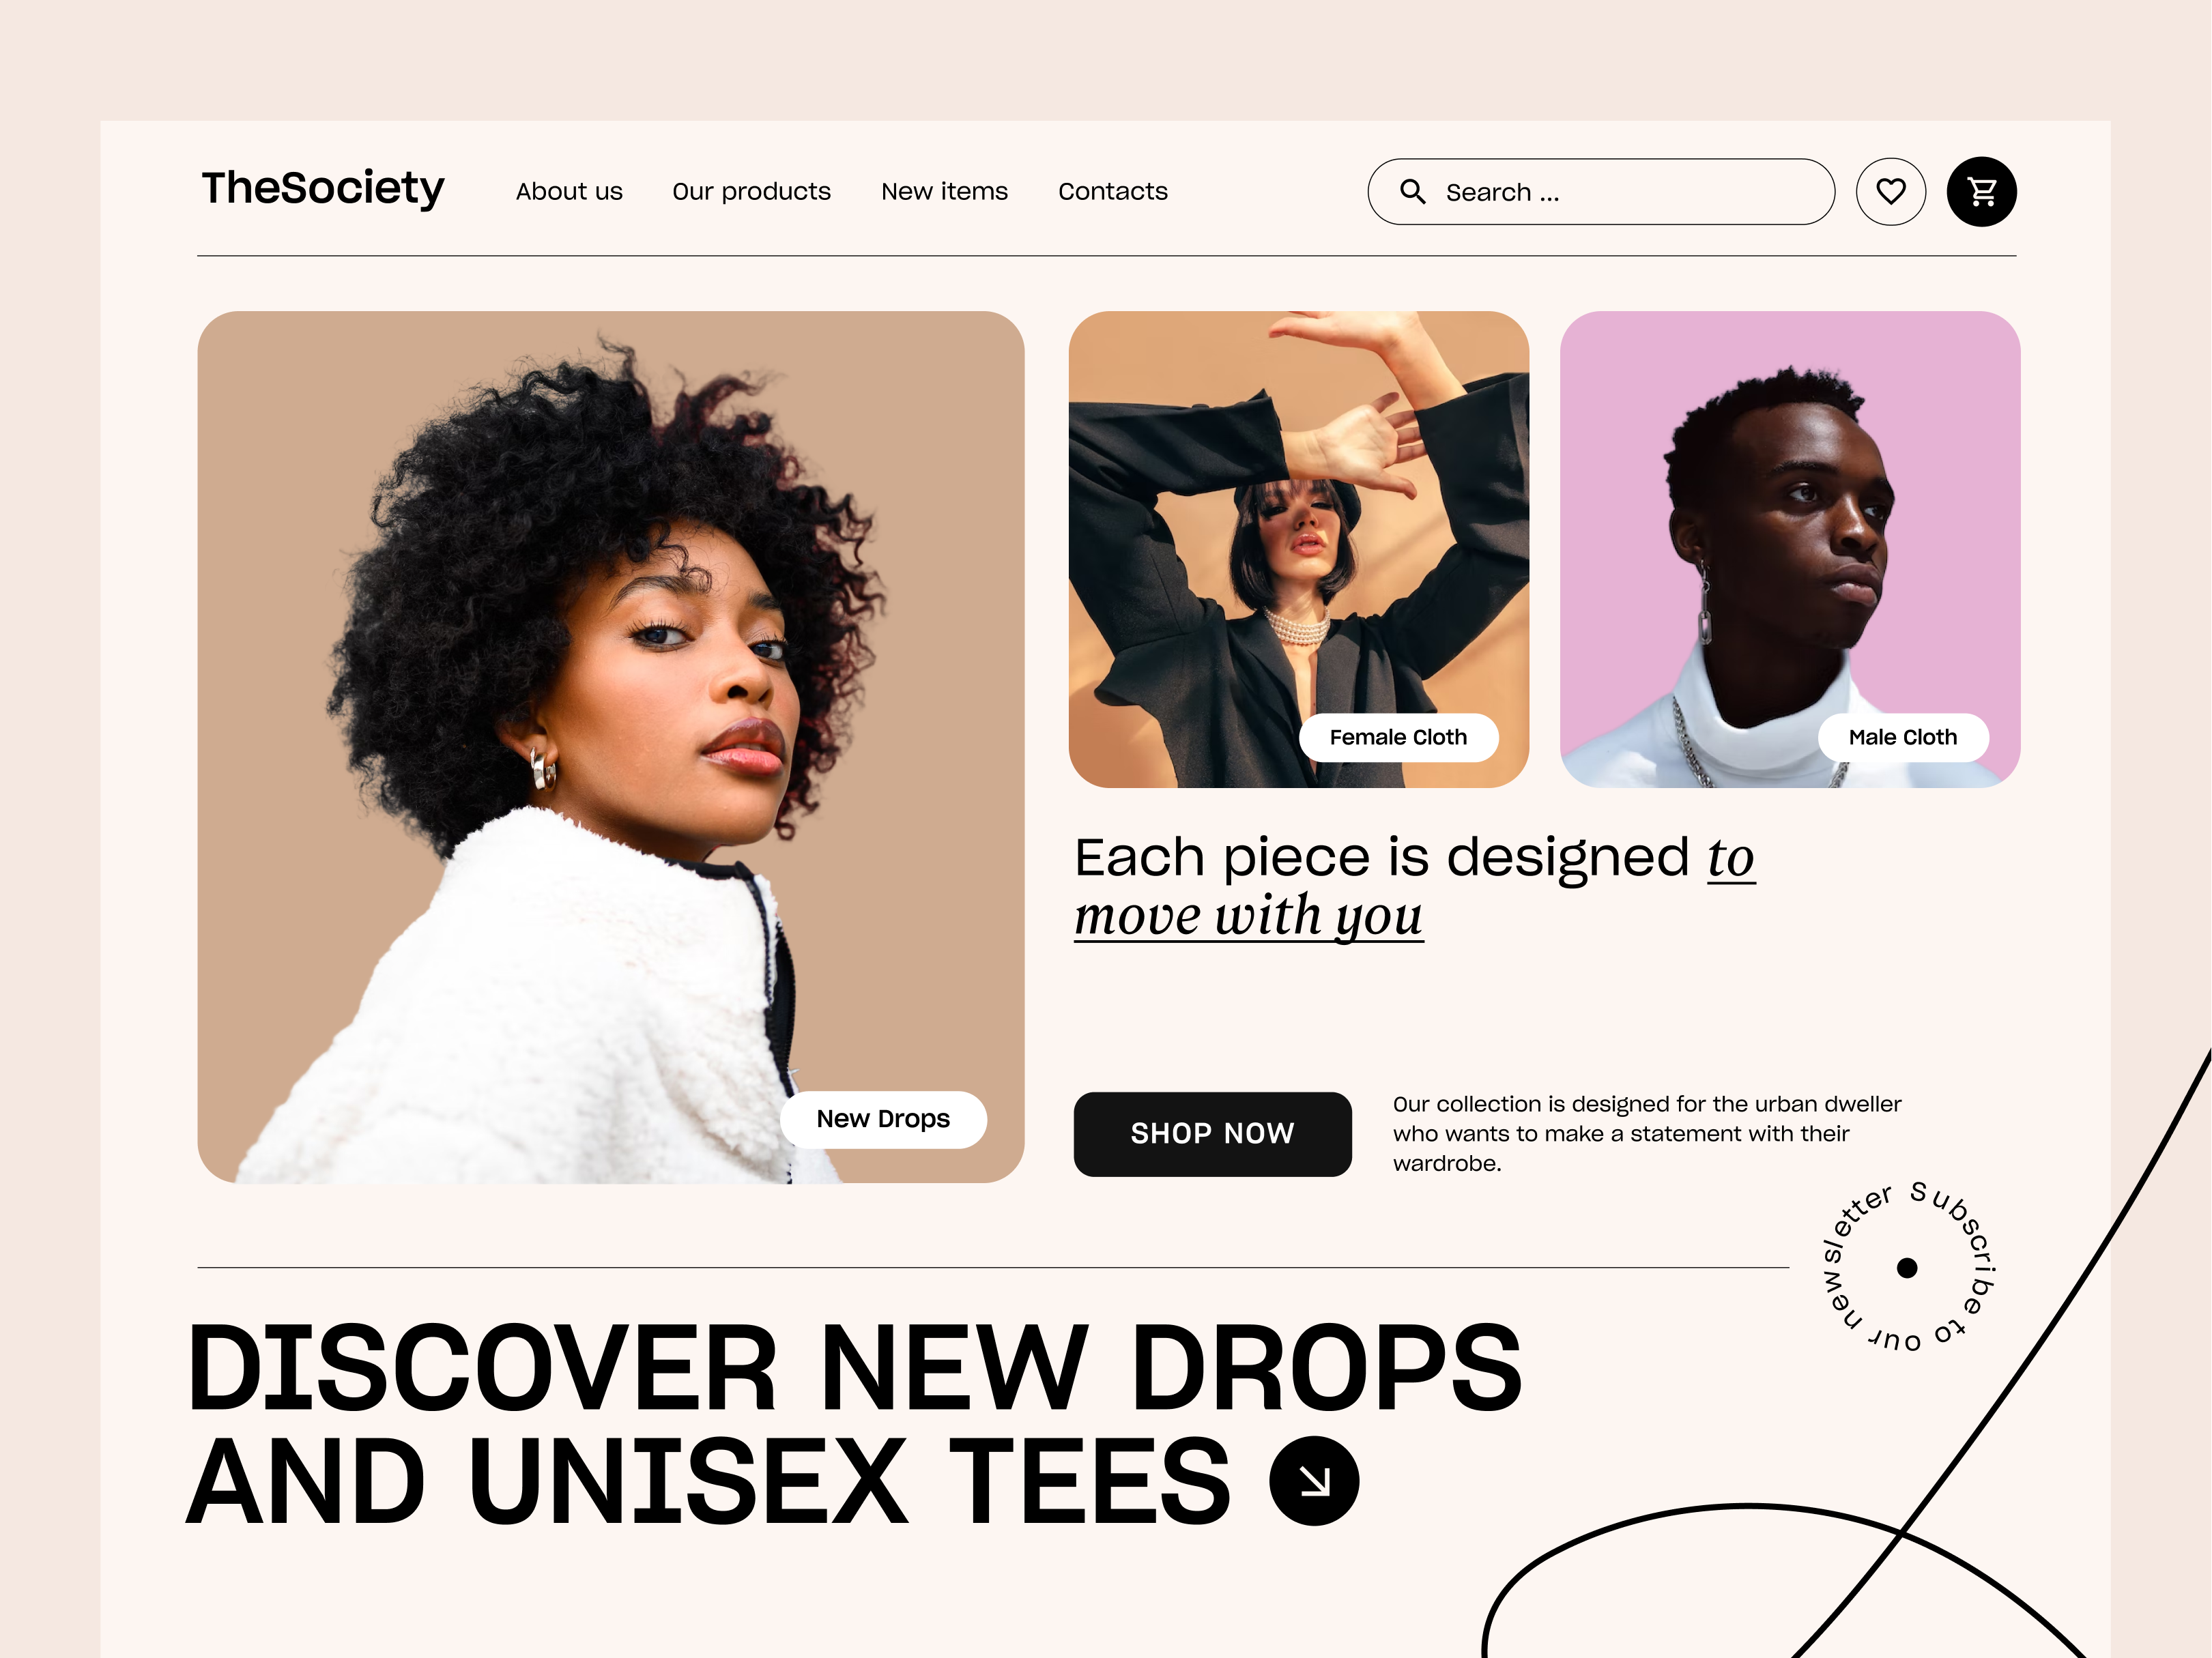2212x1658 pixels.
Task: Open the About us menu item
Action: [x=569, y=191]
